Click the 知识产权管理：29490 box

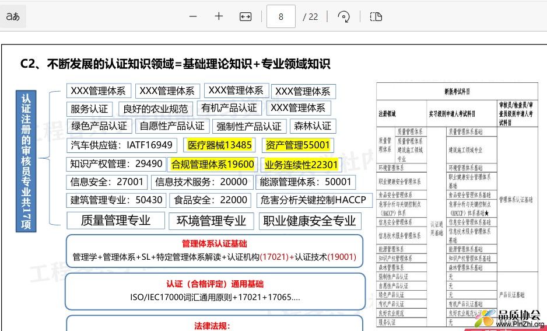click(x=116, y=164)
